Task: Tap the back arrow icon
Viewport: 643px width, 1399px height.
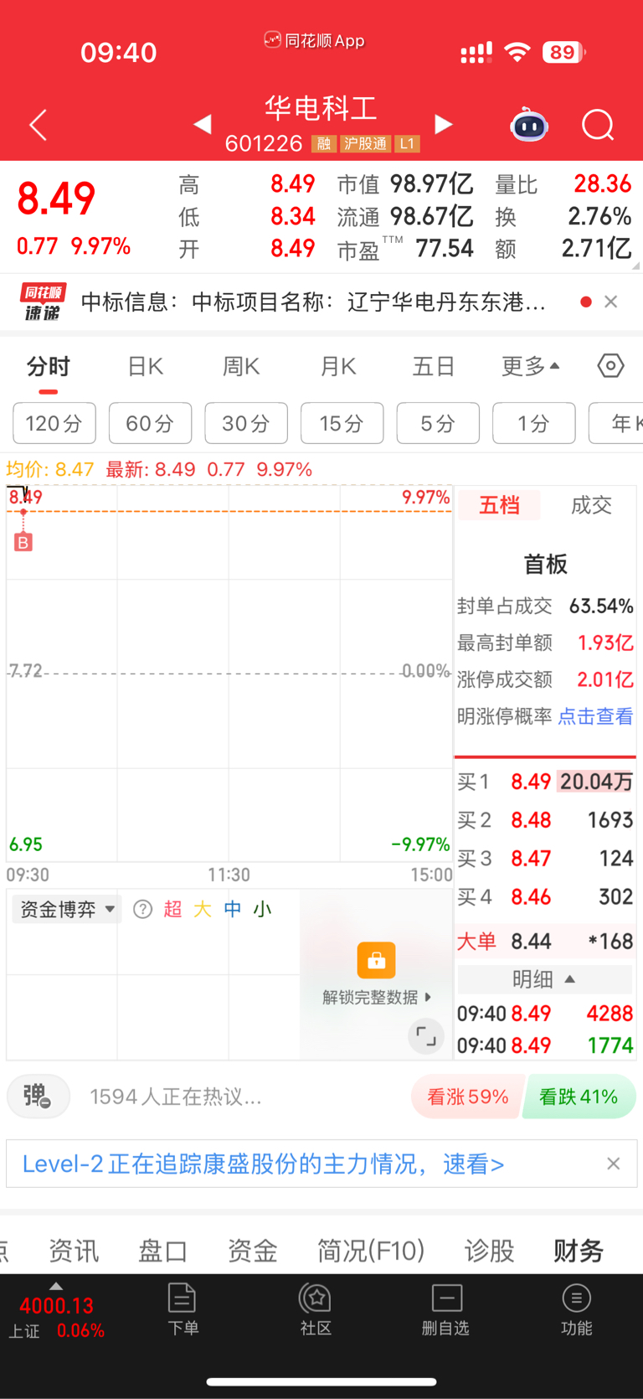Action: [38, 126]
